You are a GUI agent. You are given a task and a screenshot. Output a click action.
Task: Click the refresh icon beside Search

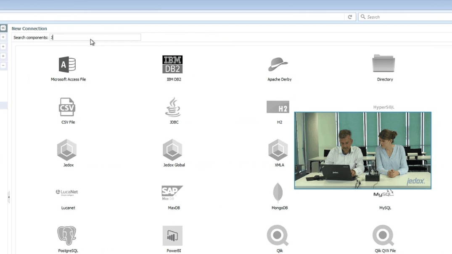pos(350,17)
